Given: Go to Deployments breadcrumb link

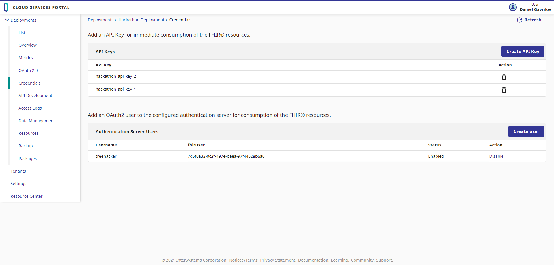Looking at the screenshot, I should [x=100, y=20].
